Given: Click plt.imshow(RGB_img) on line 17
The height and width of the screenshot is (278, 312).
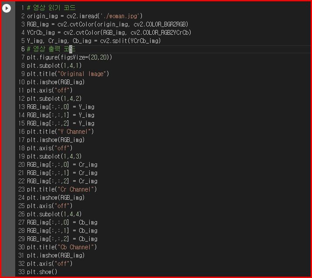Looking at the screenshot, I should point(56,140).
